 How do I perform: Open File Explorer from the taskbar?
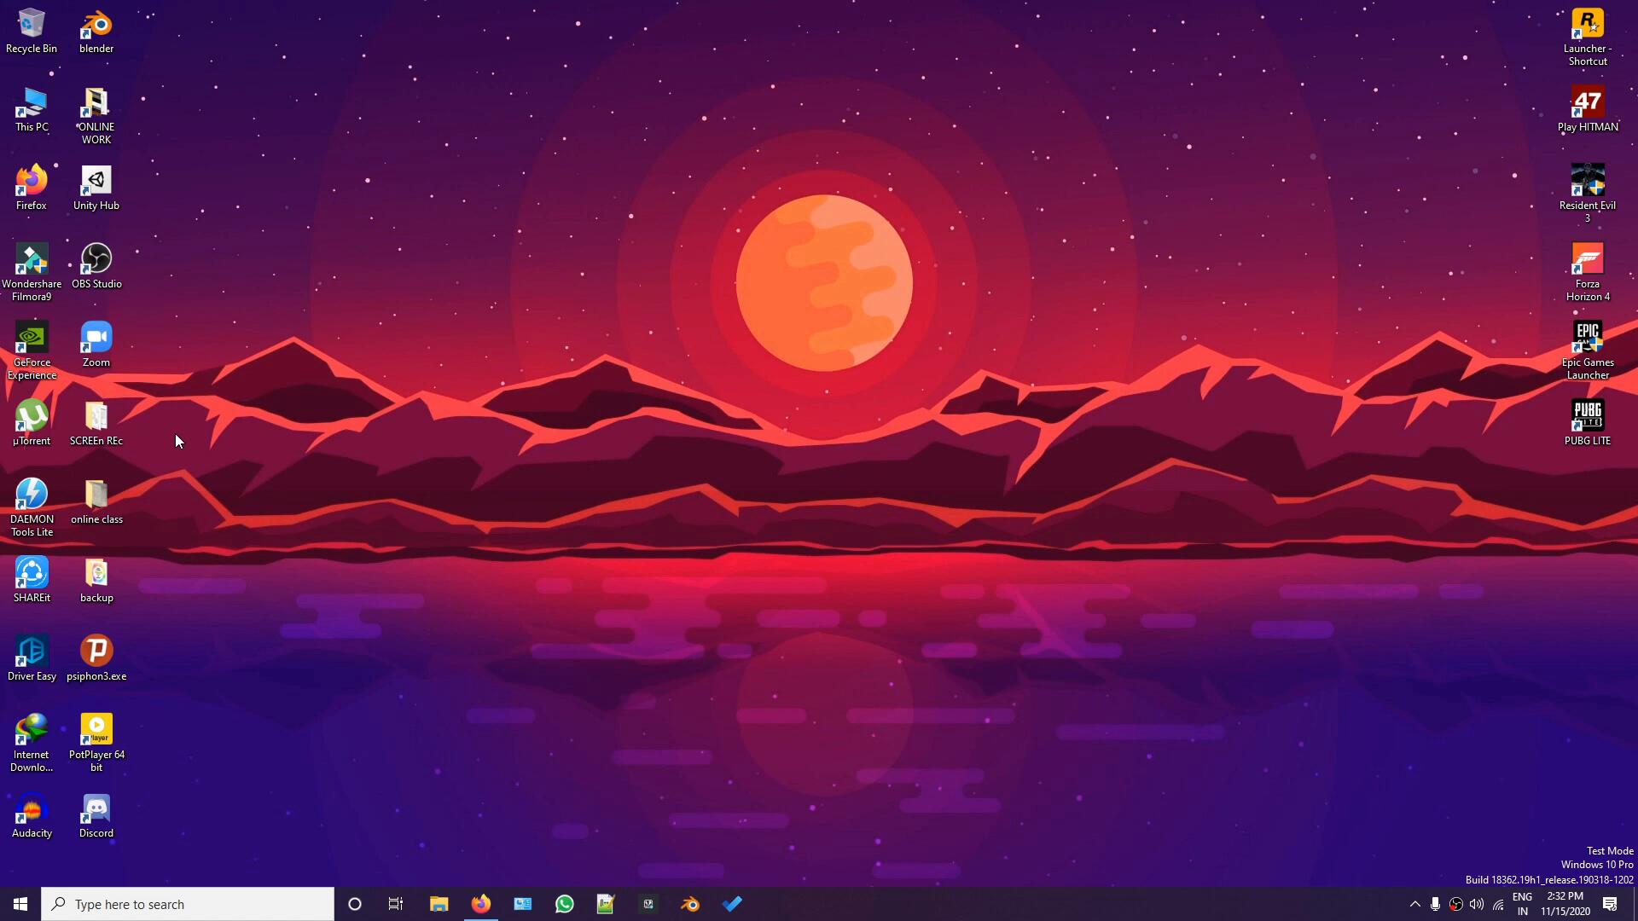point(439,904)
